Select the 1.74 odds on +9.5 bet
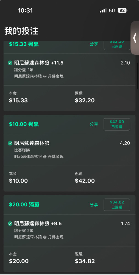The height and width of the screenshot is (275, 139). pos(126,224)
